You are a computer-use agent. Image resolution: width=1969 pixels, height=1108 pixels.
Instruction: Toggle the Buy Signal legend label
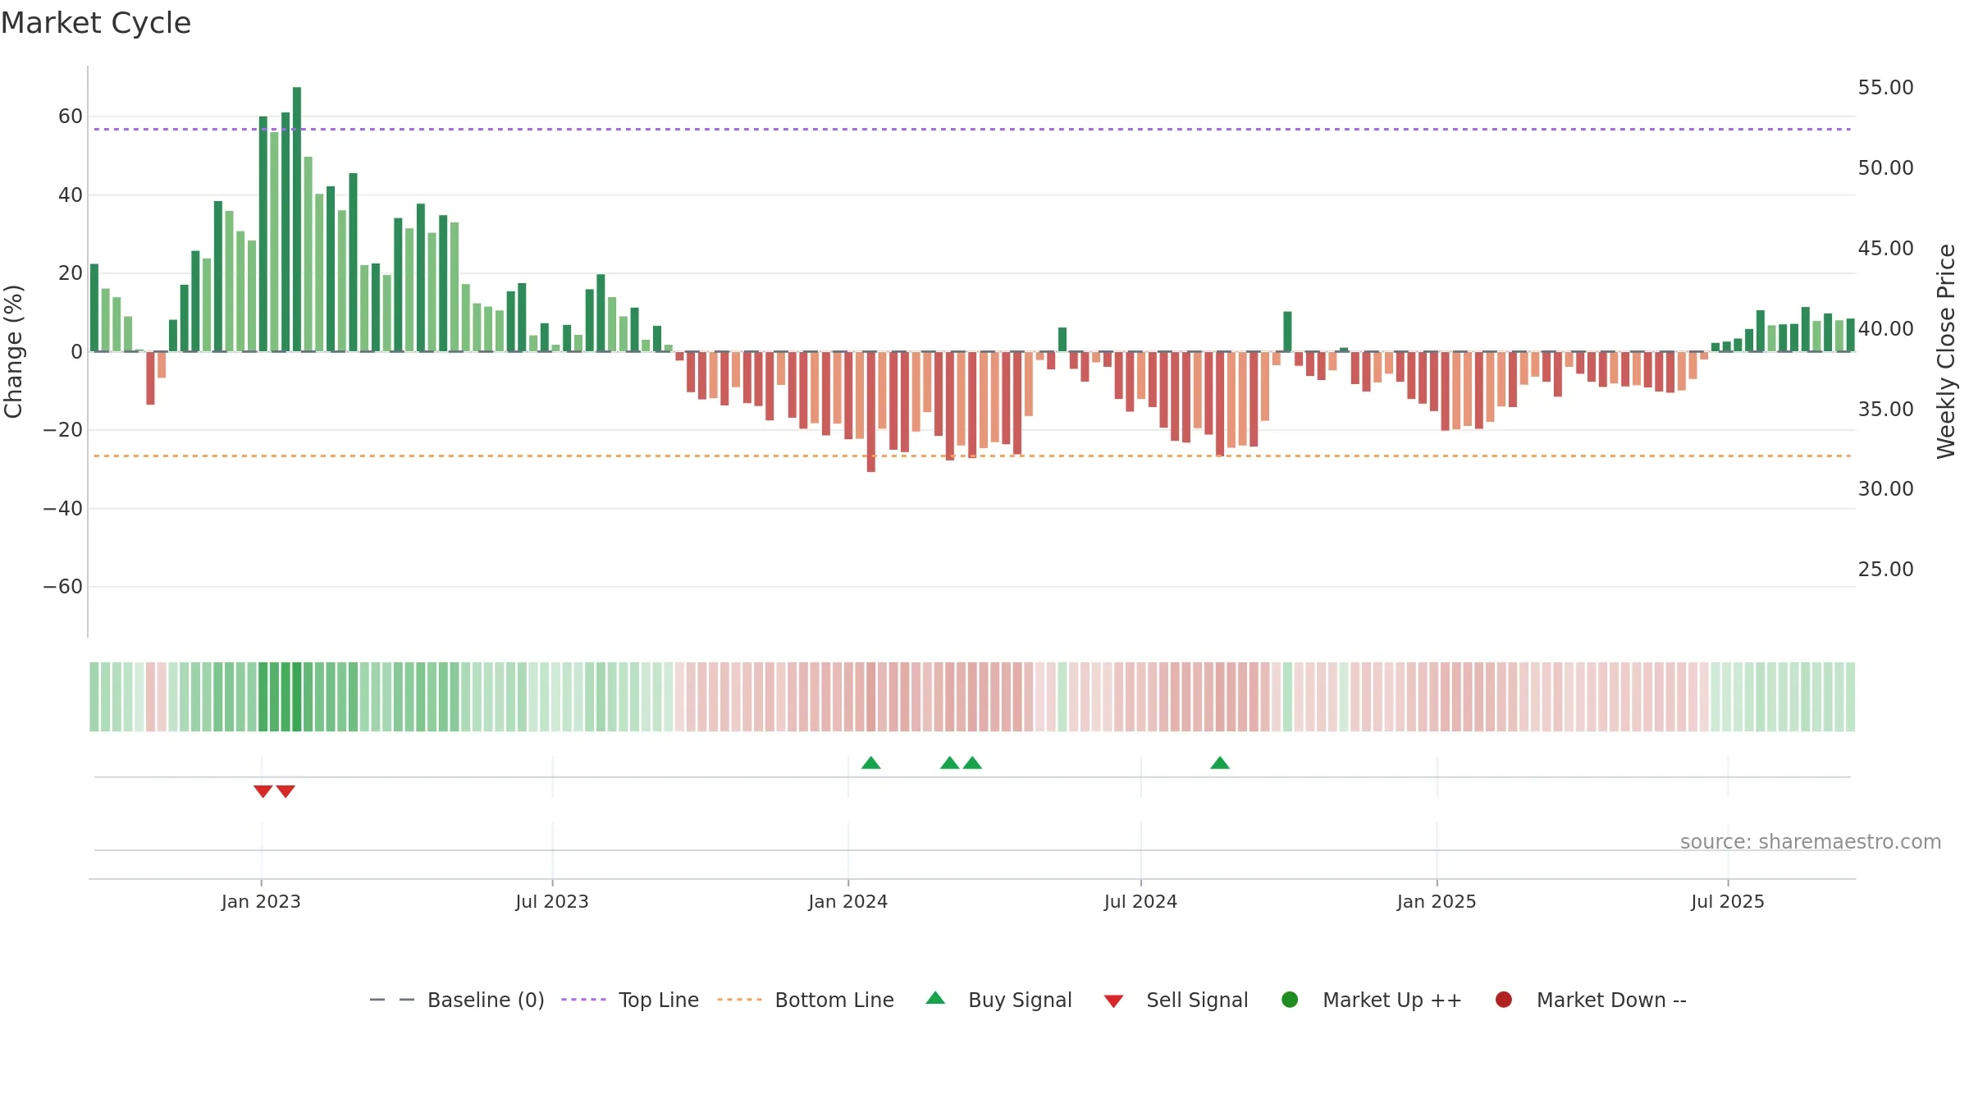pos(1020,1000)
